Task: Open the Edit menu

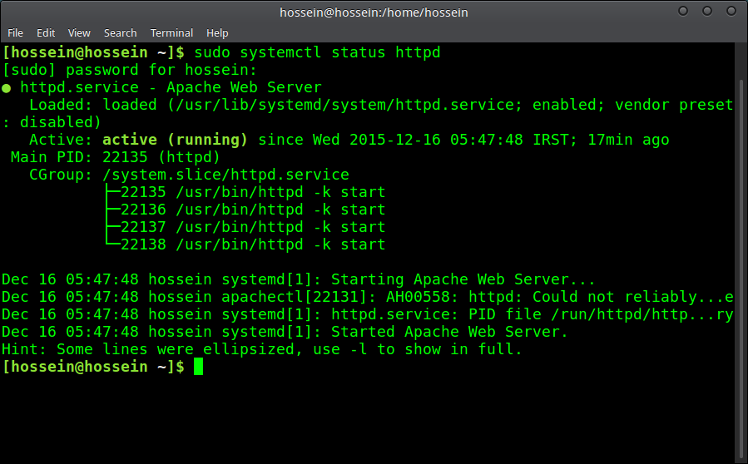Action: [x=46, y=33]
